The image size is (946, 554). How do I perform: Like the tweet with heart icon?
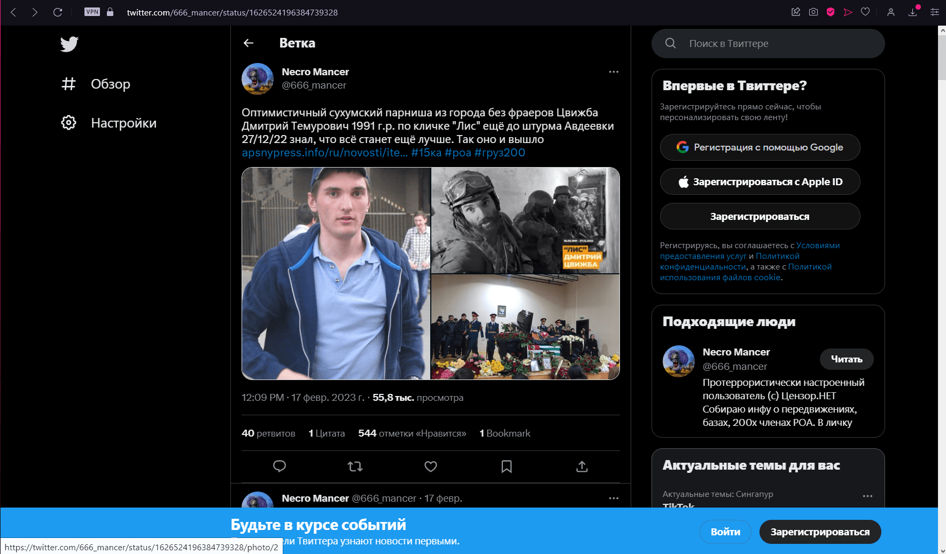[431, 466]
